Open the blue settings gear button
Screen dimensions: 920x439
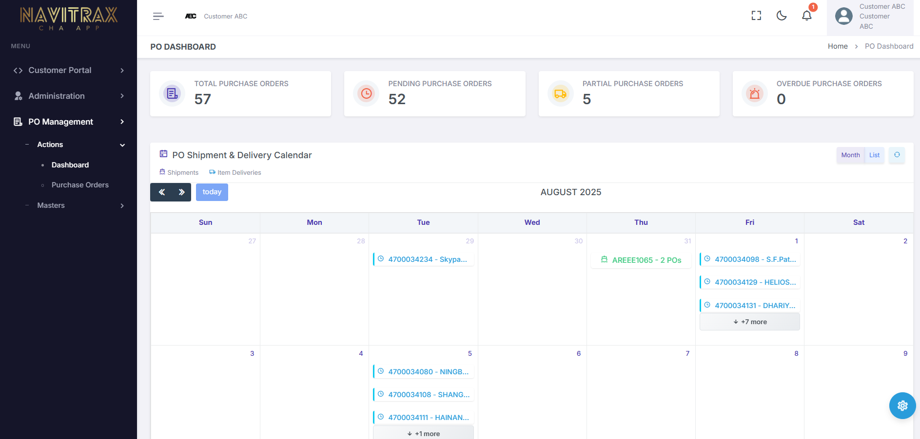[x=902, y=405]
